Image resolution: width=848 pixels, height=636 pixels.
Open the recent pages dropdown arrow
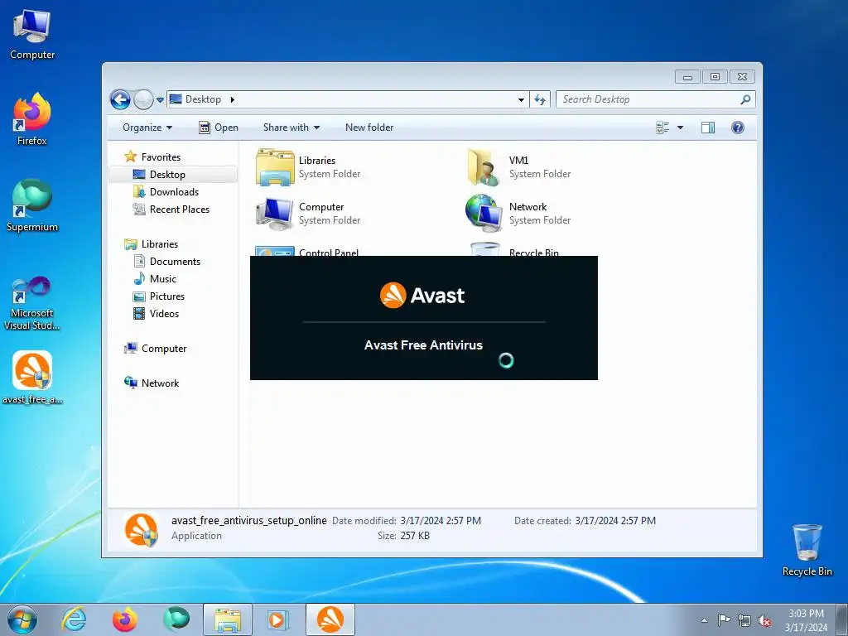point(160,100)
